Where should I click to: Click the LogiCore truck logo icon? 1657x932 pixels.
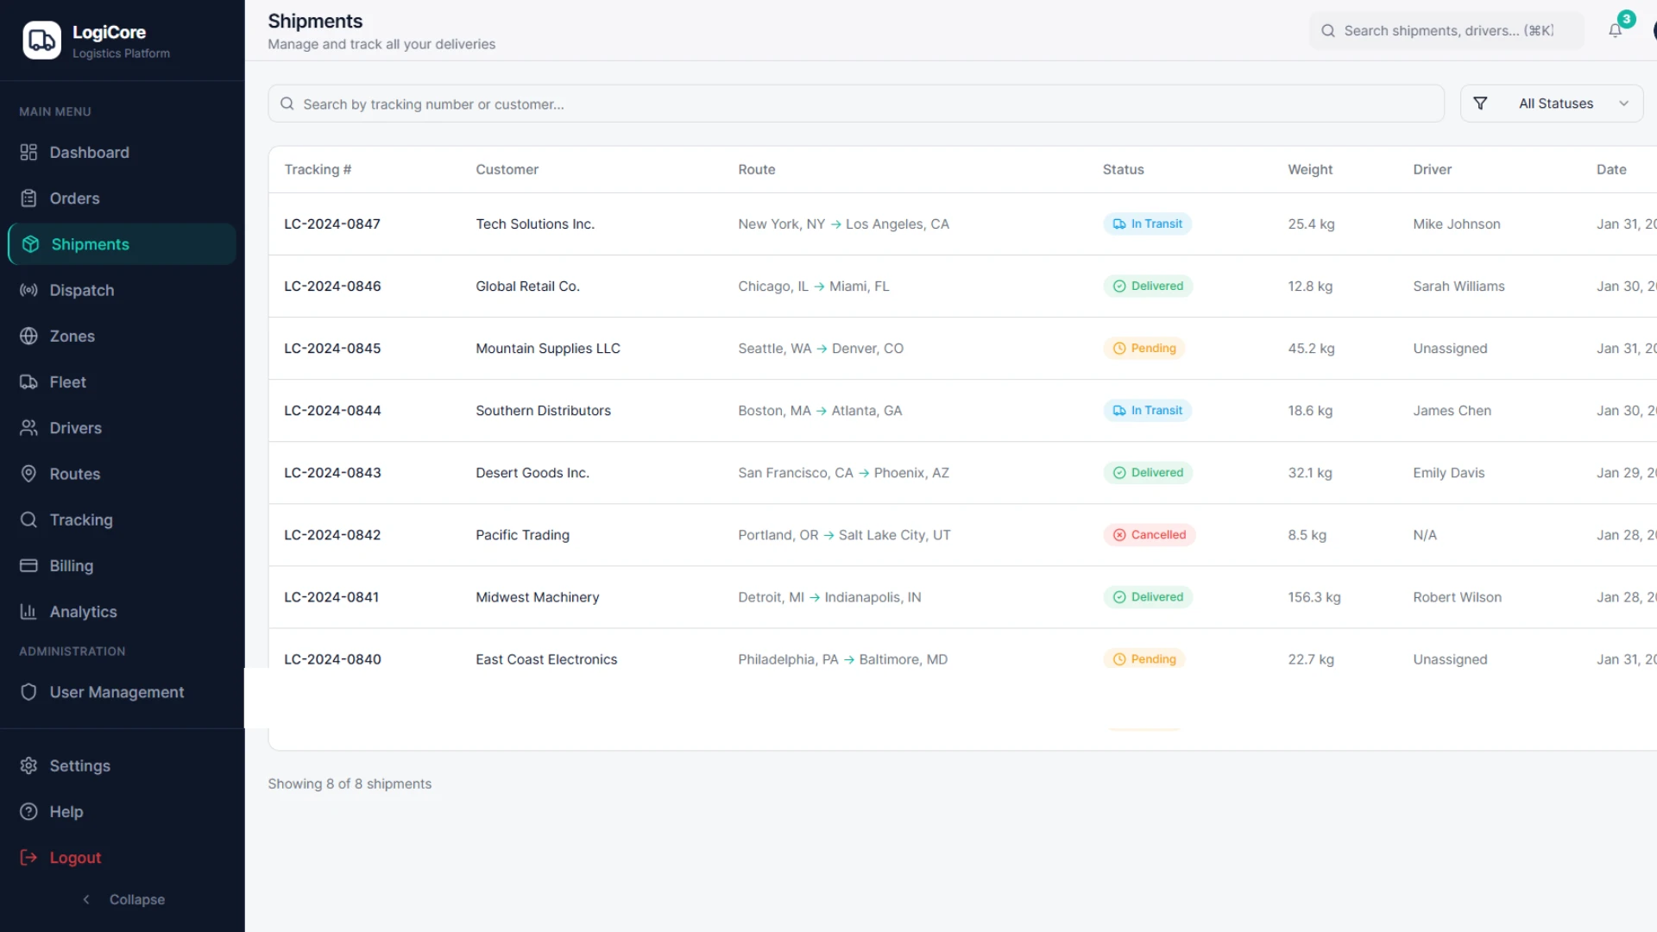click(x=41, y=41)
